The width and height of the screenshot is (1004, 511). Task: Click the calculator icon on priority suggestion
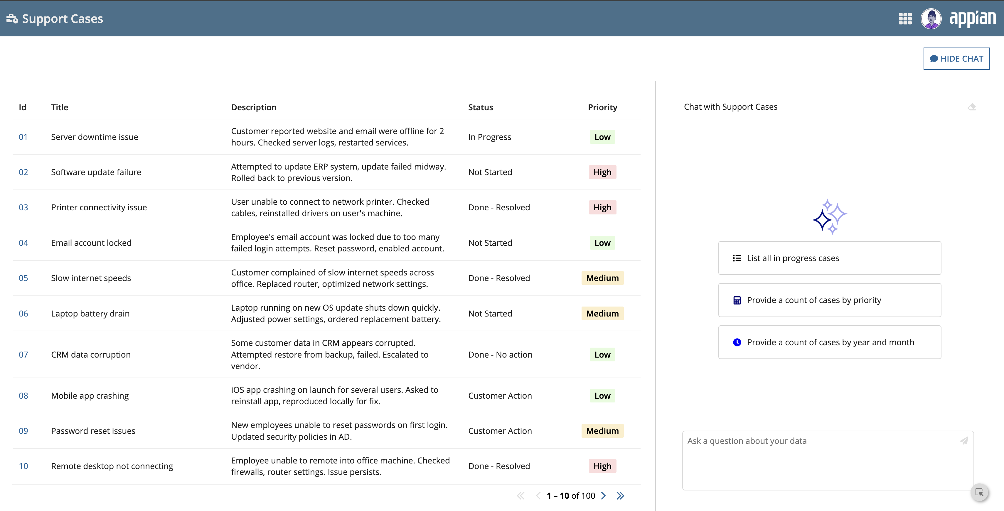(737, 300)
